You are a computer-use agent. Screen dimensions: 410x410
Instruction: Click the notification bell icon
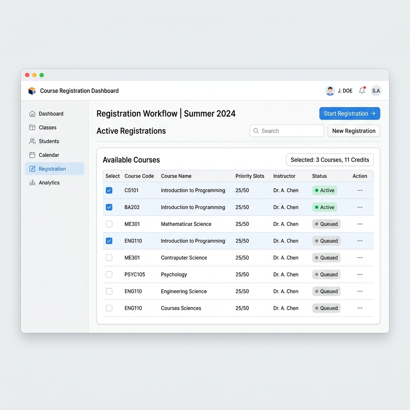(362, 90)
